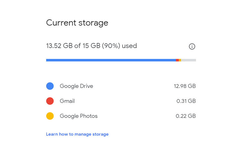
Task: Open the Learn how to manage storage link
Action: (x=77, y=134)
